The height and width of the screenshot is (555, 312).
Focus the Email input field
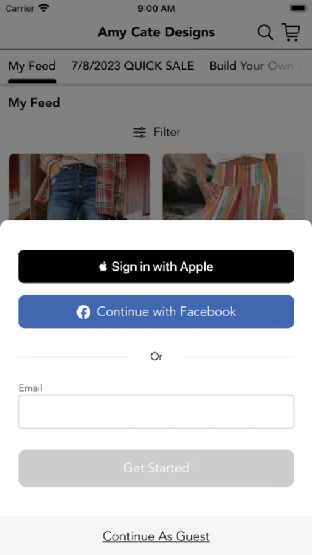(x=156, y=412)
